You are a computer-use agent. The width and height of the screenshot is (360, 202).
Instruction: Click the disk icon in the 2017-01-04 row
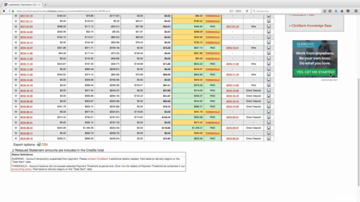[269, 26]
